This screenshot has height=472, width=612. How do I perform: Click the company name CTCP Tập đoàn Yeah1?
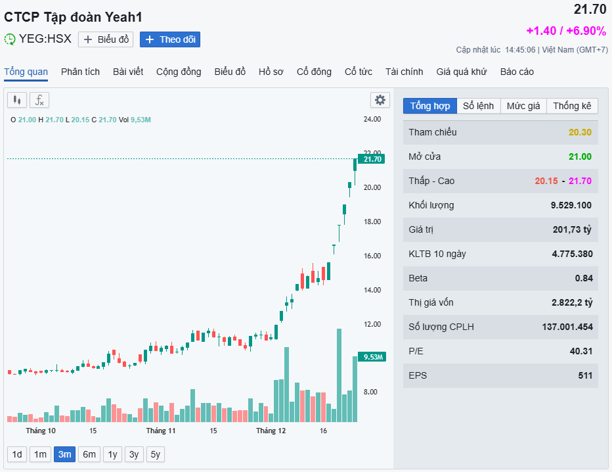point(73,17)
